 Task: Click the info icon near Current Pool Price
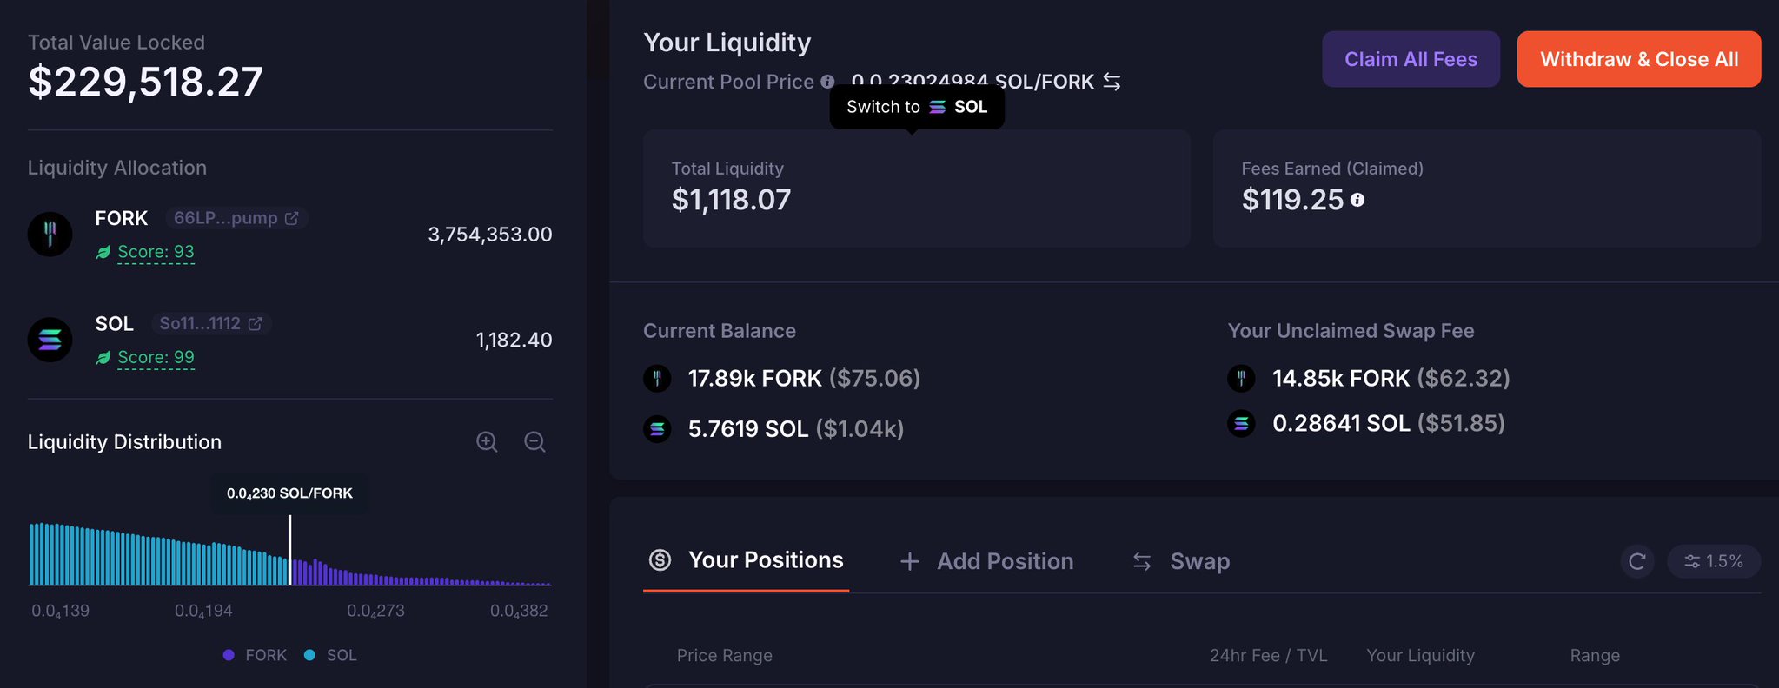[x=827, y=82]
